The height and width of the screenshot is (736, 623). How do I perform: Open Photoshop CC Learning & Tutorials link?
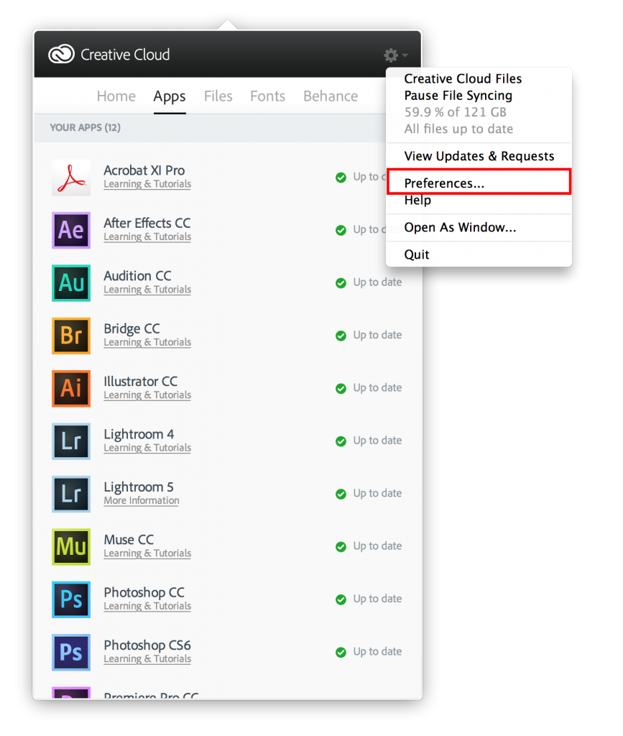(147, 606)
